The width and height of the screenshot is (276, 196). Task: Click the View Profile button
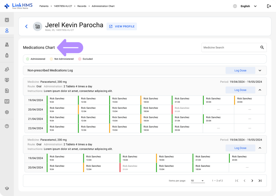pyautogui.click(x=122, y=26)
